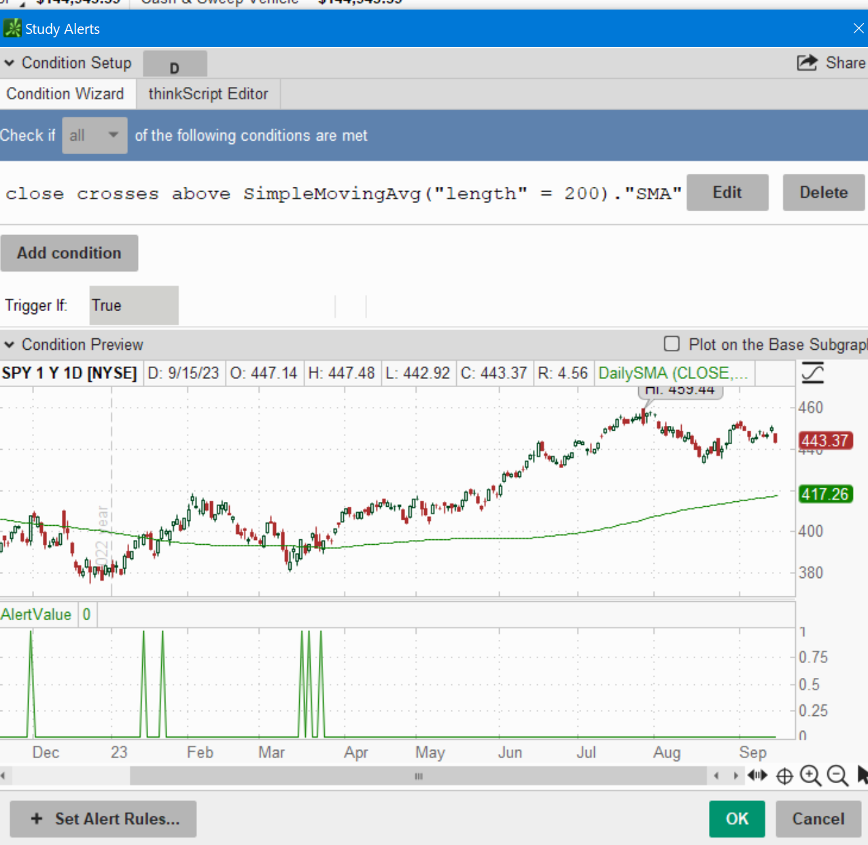The width and height of the screenshot is (868, 845).
Task: Click the Study Alerts leaf logo
Action: coord(12,29)
